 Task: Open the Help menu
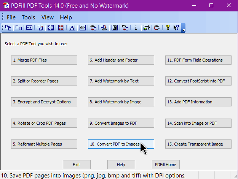66,17
